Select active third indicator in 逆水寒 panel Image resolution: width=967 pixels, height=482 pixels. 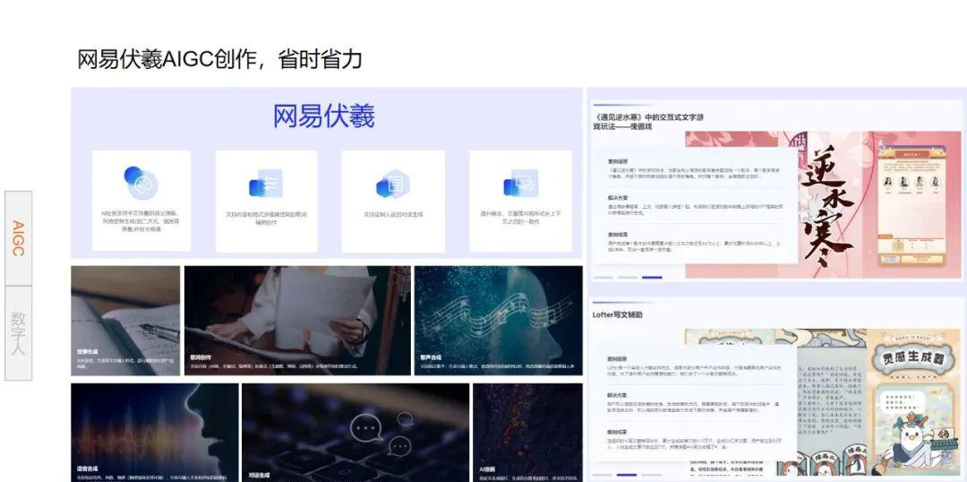point(652,278)
